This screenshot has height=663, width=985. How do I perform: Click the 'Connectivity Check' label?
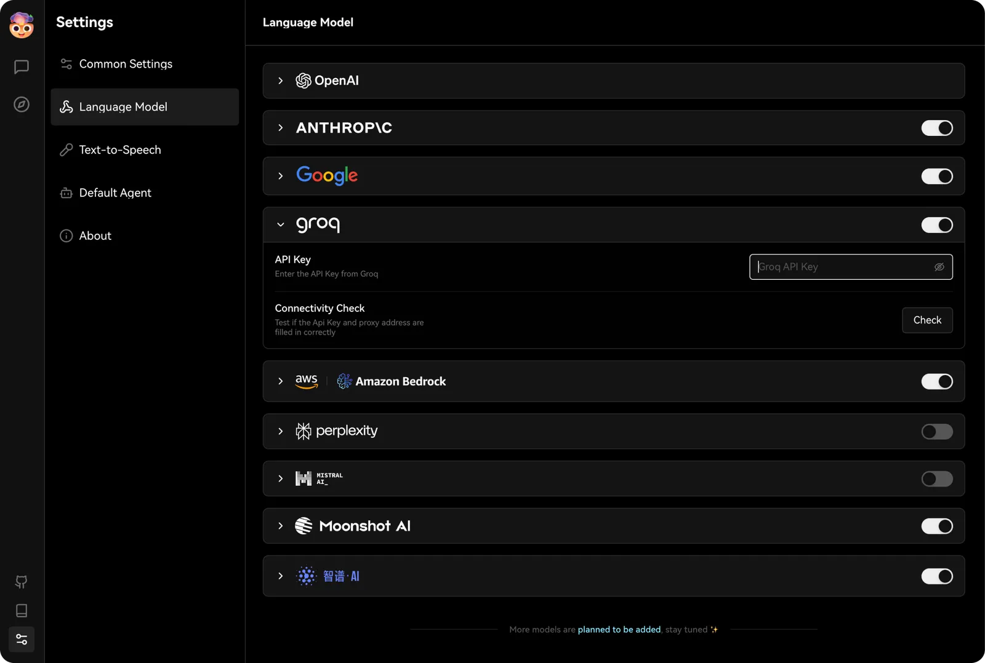click(320, 308)
